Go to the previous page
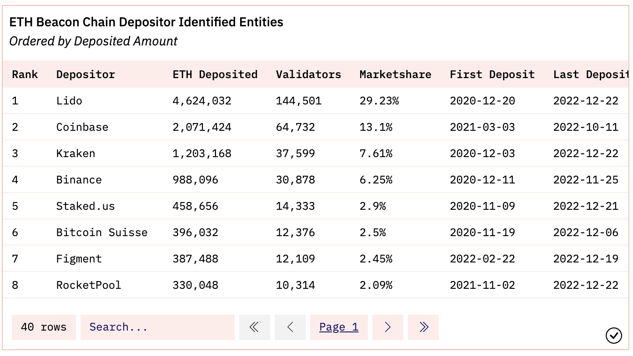 290,327
